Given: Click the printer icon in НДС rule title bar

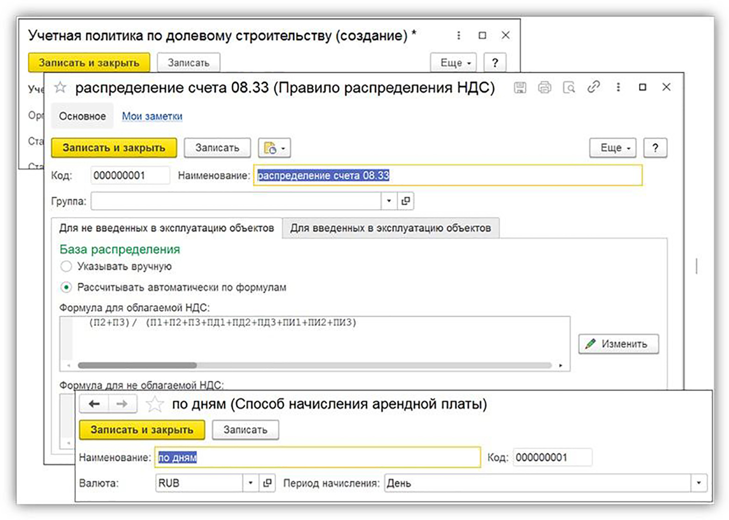Looking at the screenshot, I should [x=544, y=87].
